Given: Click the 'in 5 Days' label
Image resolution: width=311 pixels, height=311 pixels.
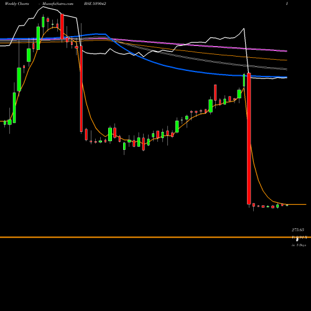Looking at the screenshot, I should click(x=299, y=245).
